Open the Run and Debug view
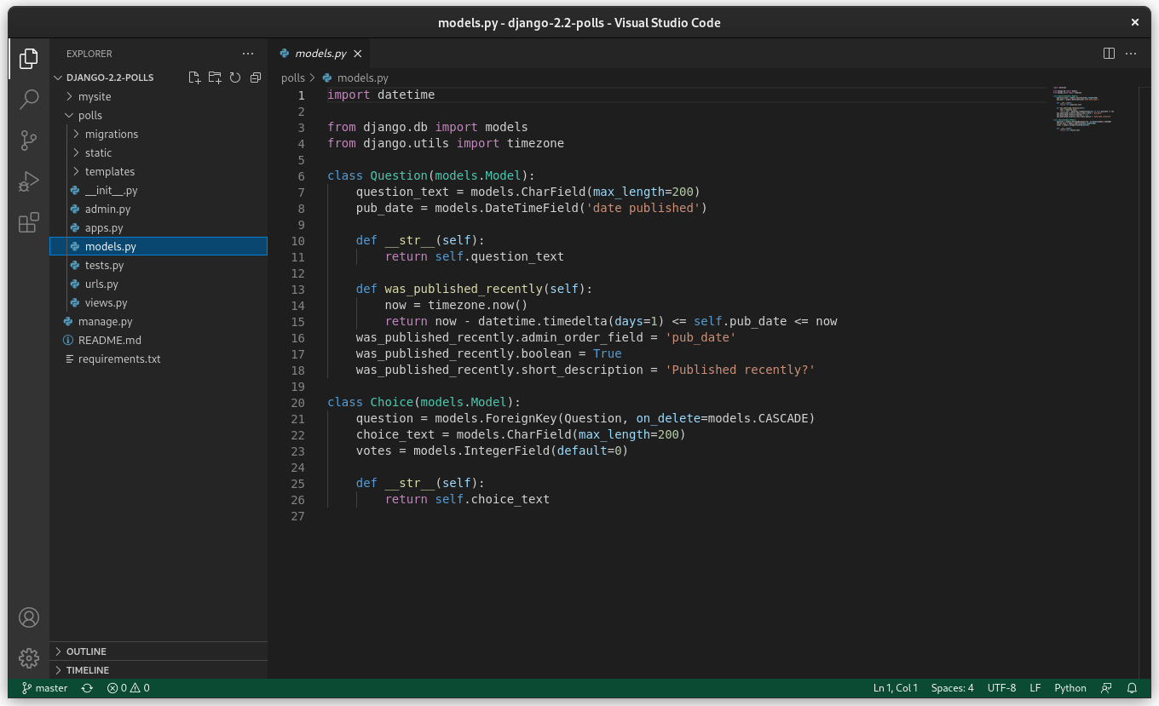This screenshot has width=1159, height=706. (x=29, y=181)
